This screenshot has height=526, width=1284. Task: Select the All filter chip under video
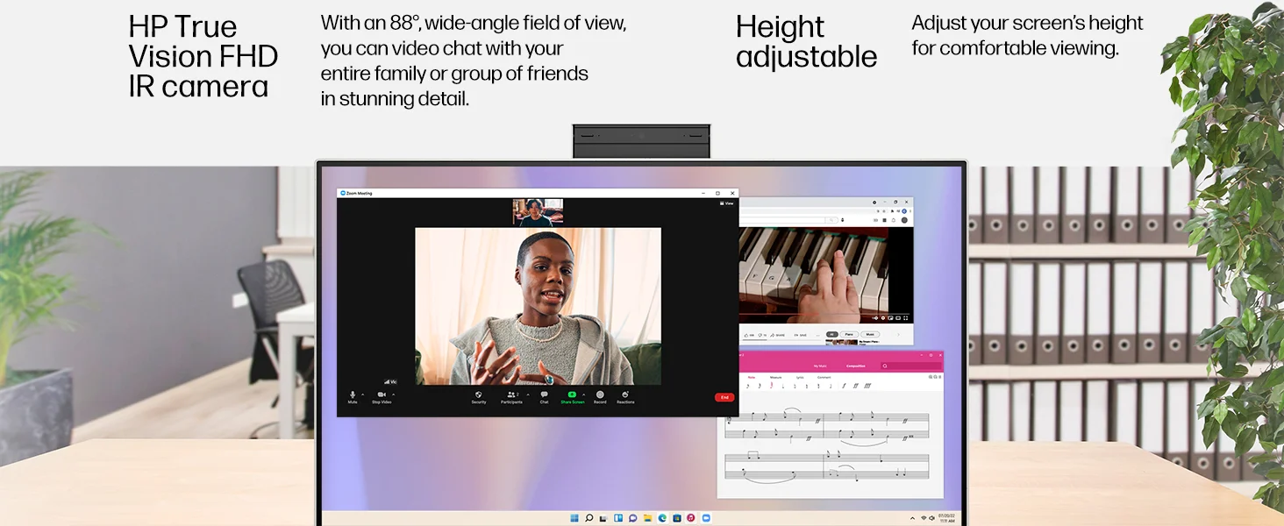pos(832,334)
